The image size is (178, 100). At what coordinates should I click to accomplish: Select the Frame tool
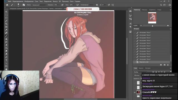tap(6, 27)
